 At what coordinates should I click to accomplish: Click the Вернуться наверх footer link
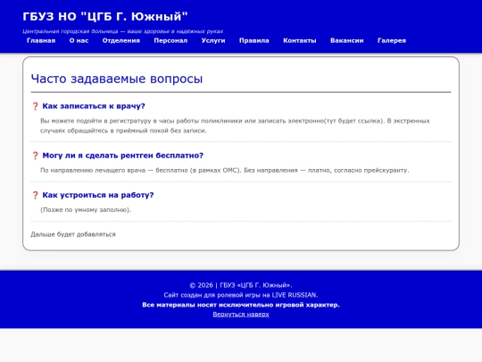click(241, 315)
